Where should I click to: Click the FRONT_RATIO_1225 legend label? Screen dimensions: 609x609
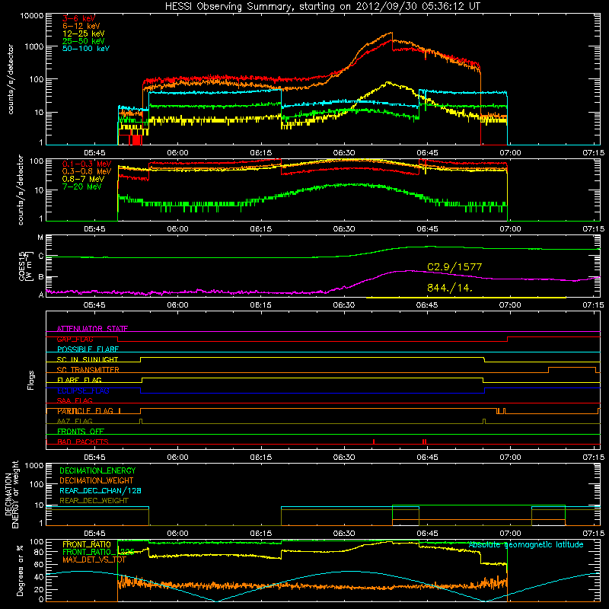tap(98, 553)
